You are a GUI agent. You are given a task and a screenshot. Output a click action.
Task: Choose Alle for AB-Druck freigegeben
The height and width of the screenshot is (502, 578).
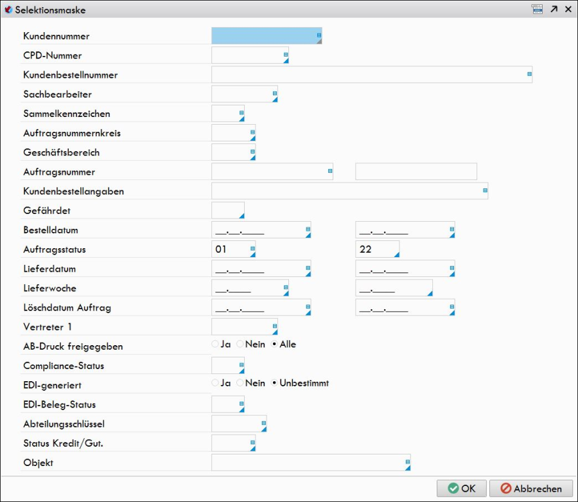click(x=274, y=344)
